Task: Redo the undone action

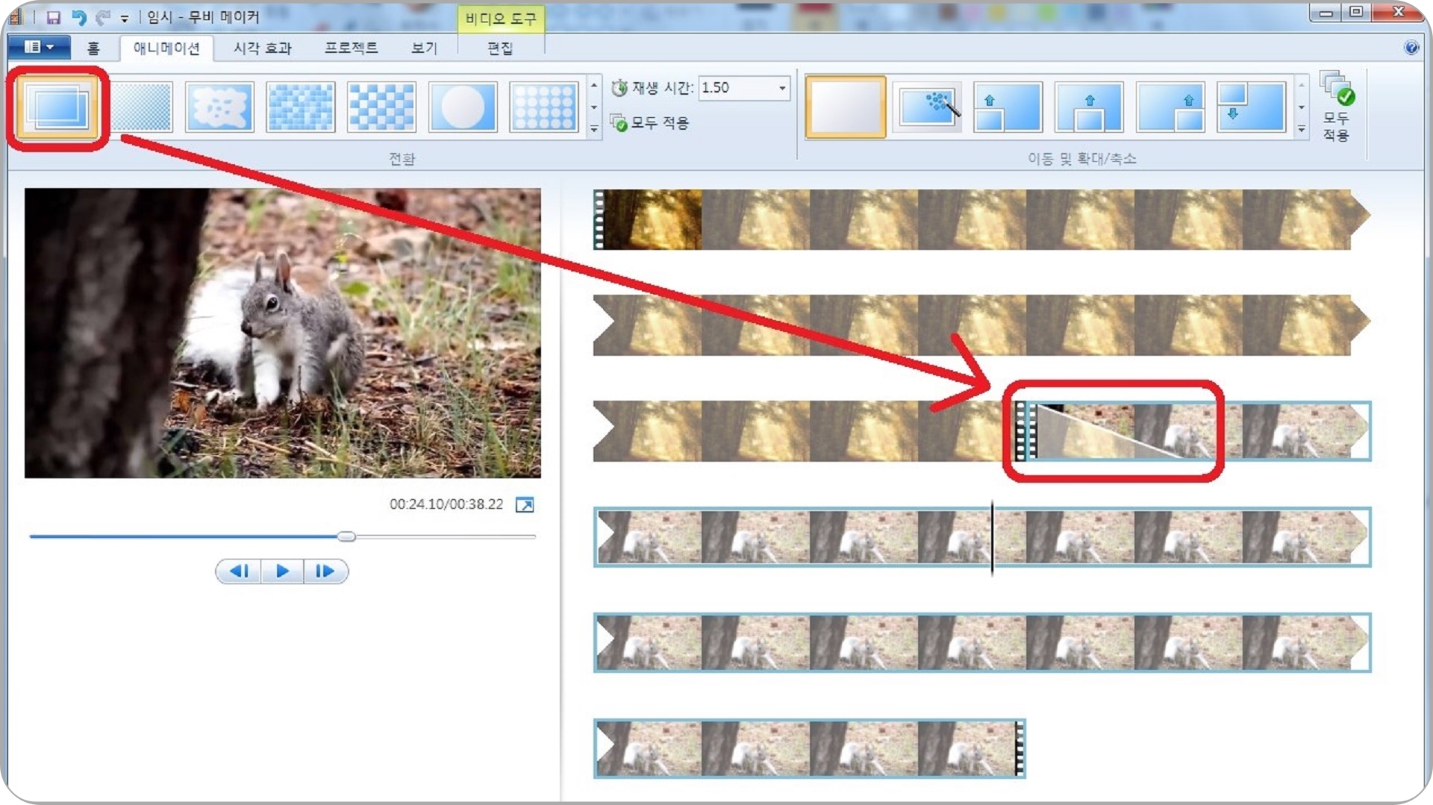Action: pyautogui.click(x=103, y=17)
